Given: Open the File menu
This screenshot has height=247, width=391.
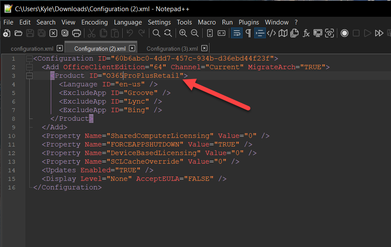Looking at the screenshot, I should [8, 22].
